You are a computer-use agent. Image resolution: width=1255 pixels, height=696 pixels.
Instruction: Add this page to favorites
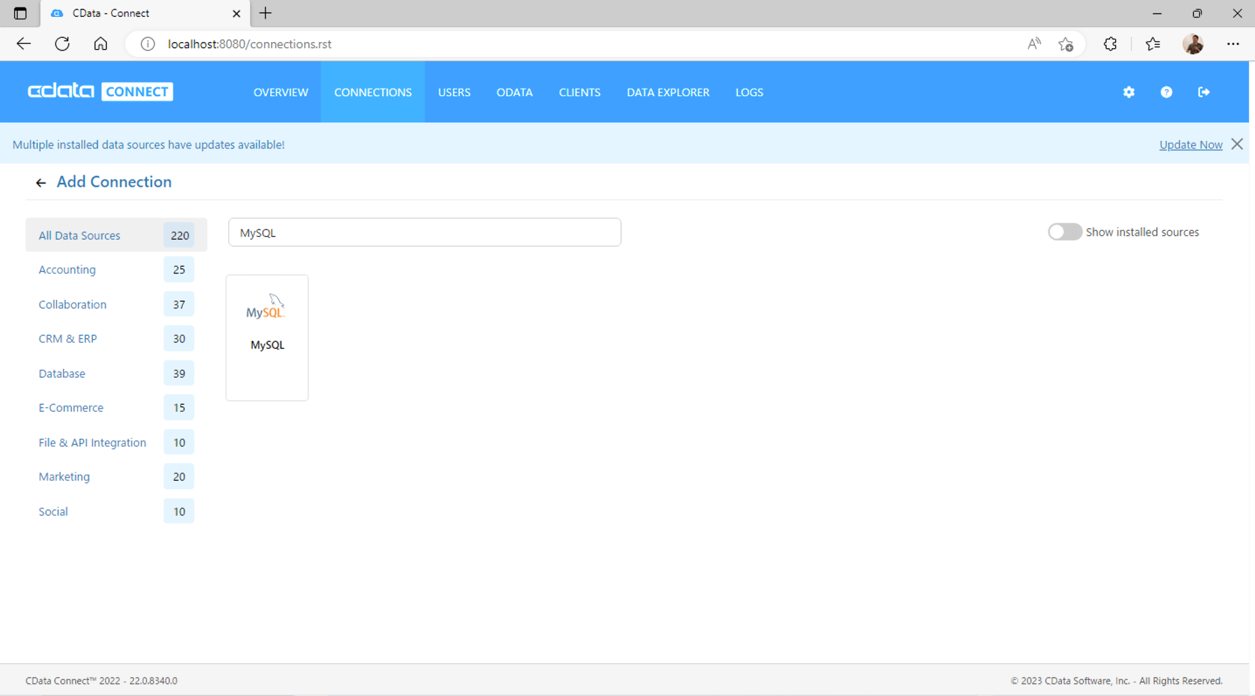(1066, 44)
